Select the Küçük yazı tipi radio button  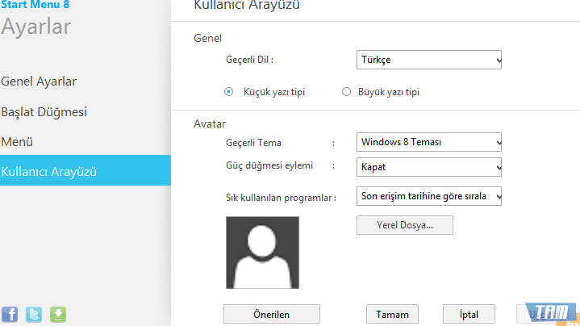pos(229,92)
